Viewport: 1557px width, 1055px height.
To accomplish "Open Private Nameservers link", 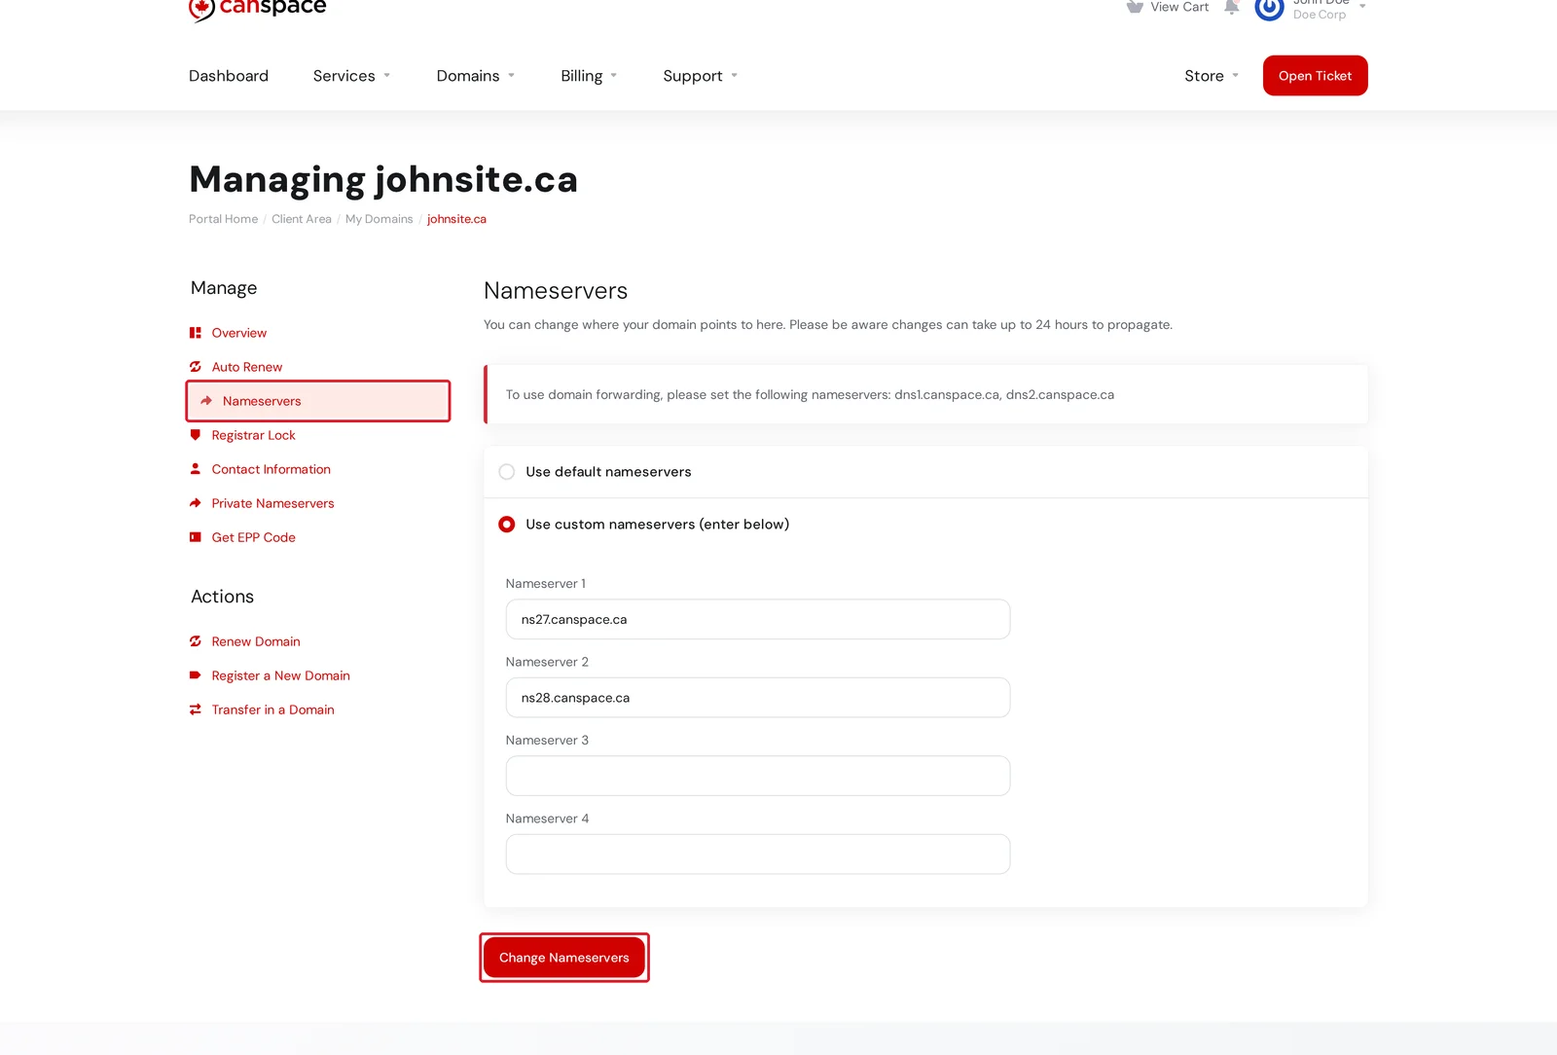I will tap(273, 503).
